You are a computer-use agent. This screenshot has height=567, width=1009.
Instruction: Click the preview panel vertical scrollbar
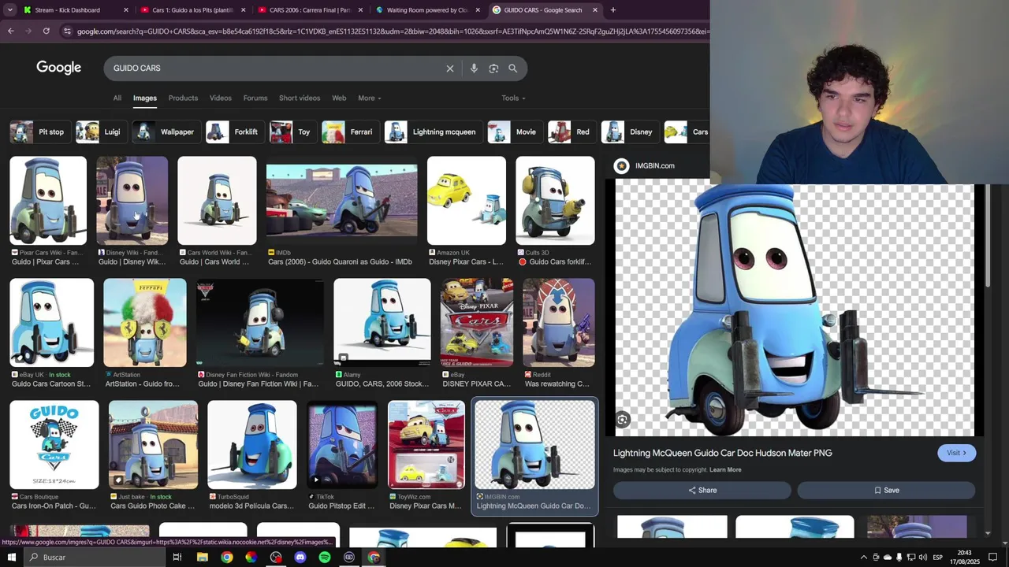pyautogui.click(x=986, y=236)
